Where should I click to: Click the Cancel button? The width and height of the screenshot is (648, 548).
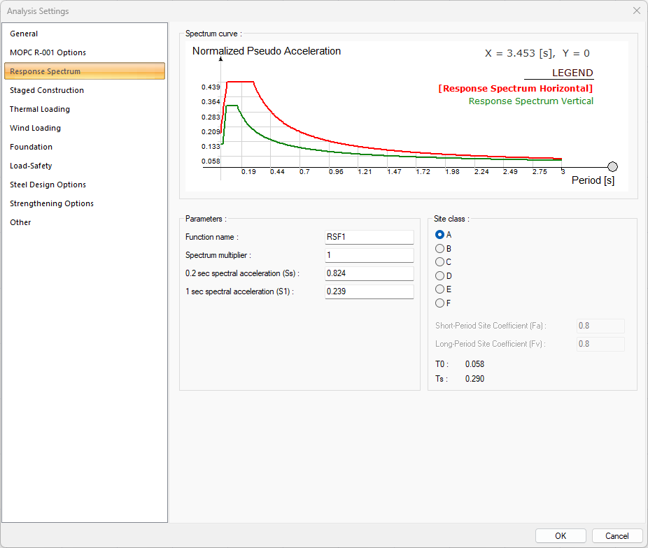tap(617, 536)
